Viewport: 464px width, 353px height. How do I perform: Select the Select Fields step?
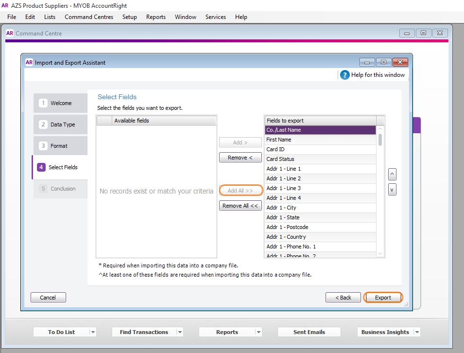pyautogui.click(x=60, y=167)
